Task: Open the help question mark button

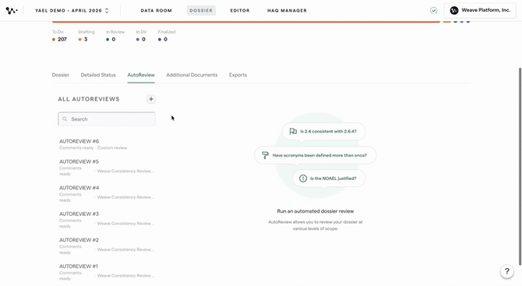Action: (506, 271)
